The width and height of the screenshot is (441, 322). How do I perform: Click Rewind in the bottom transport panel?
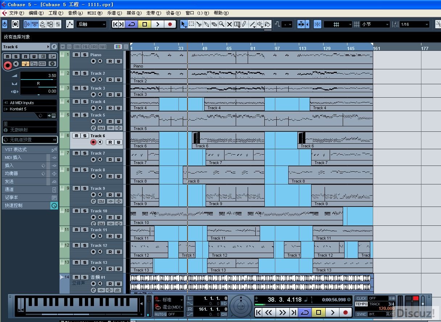point(269,312)
